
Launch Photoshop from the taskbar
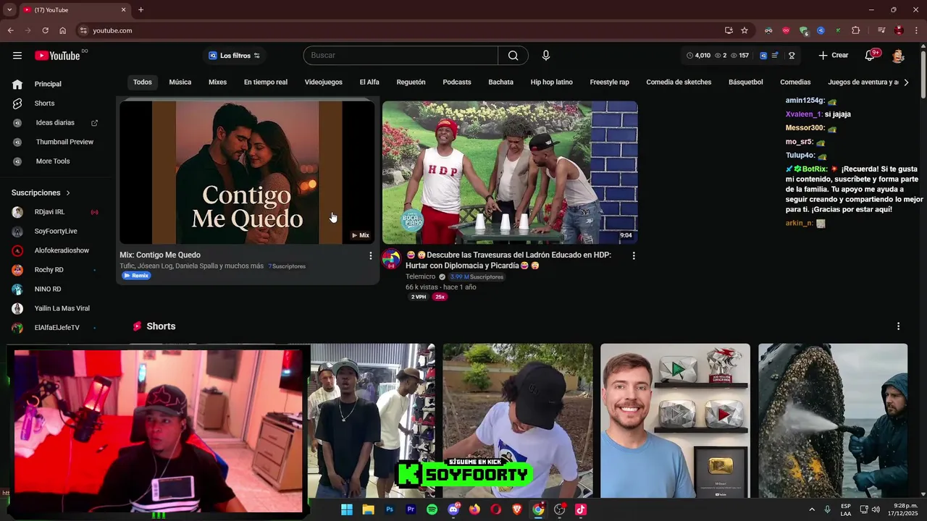click(x=390, y=509)
